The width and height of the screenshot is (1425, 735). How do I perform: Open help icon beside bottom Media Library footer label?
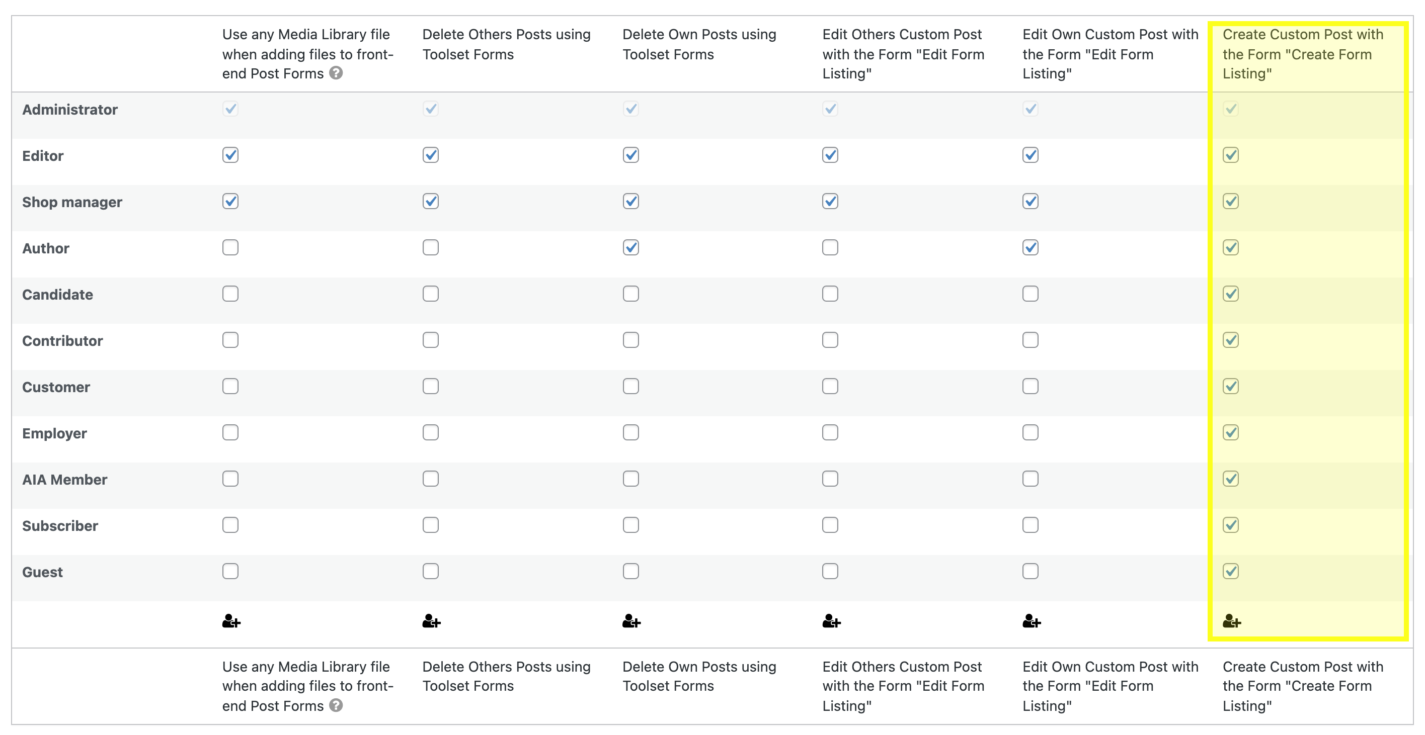coord(336,705)
